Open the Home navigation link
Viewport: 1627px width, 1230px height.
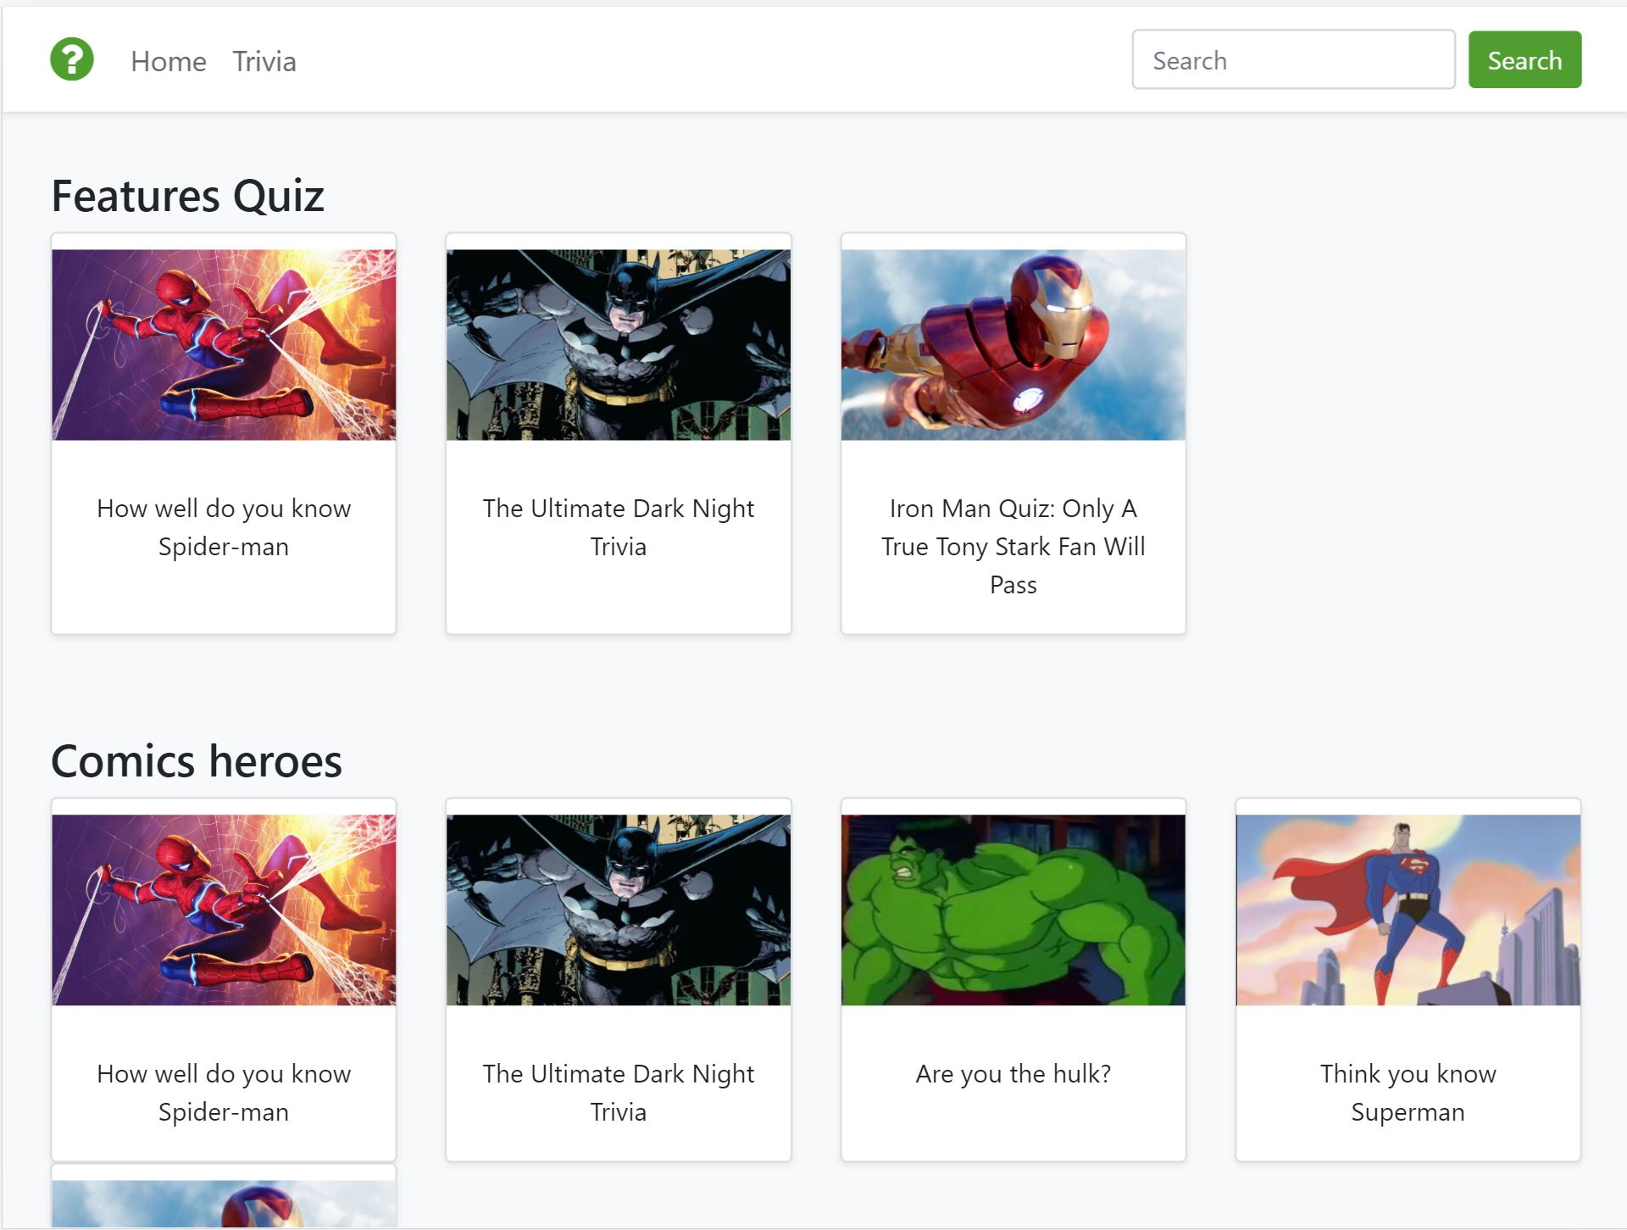(x=169, y=61)
